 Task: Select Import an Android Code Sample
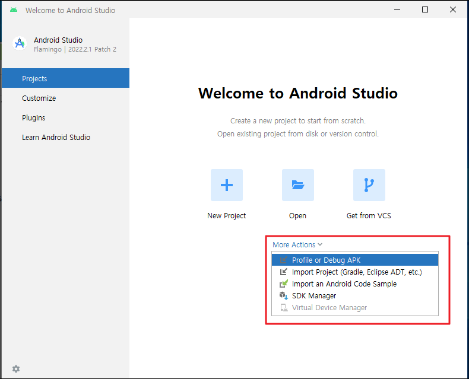click(x=355, y=284)
